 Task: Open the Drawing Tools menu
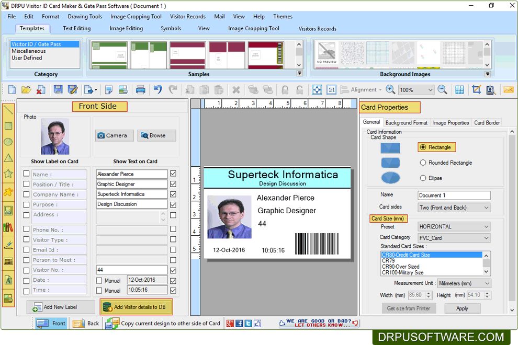click(x=85, y=17)
